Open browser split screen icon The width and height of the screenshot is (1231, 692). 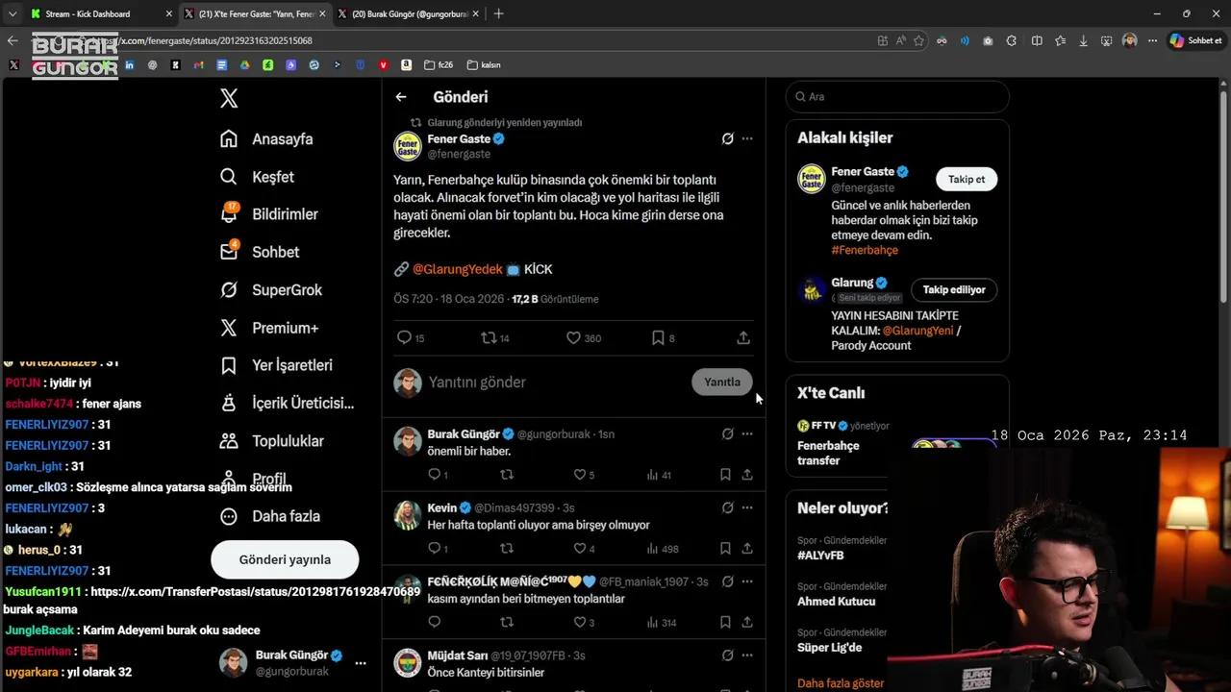click(1037, 40)
